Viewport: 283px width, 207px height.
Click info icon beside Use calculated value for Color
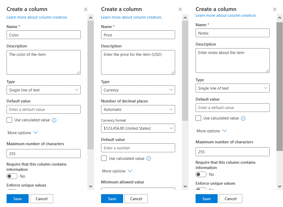[x=54, y=120]
